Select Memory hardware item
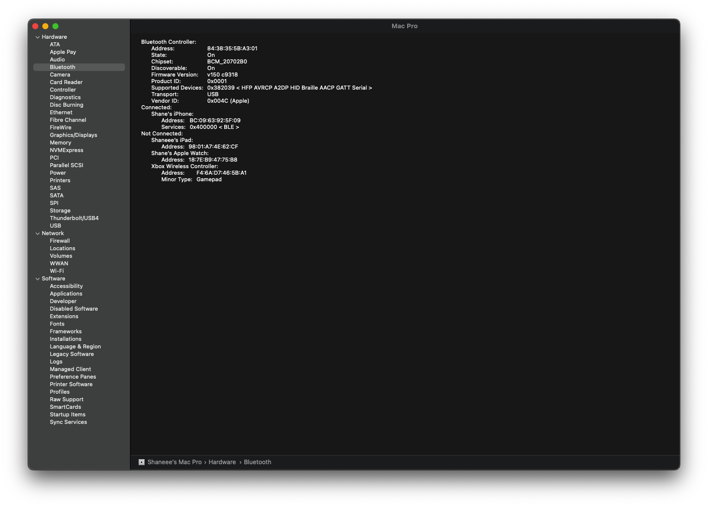Image resolution: width=708 pixels, height=507 pixels. tap(60, 142)
